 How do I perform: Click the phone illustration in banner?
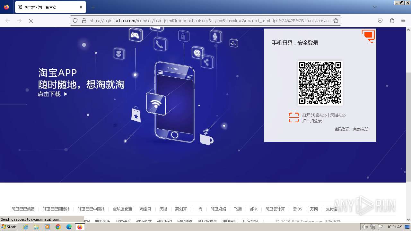pos(175,102)
